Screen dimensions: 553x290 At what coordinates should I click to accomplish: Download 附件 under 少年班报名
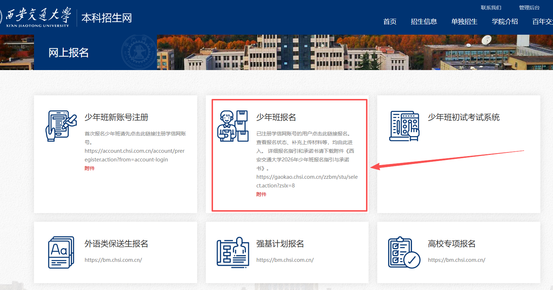(261, 194)
